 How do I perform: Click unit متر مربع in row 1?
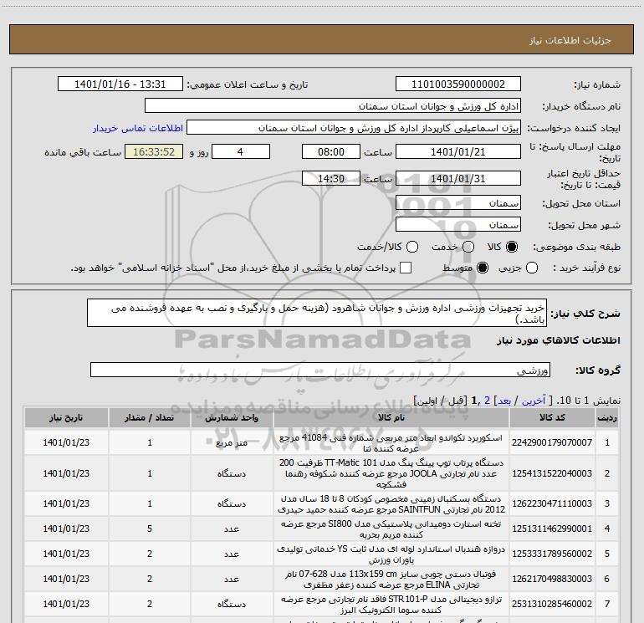coord(232,442)
